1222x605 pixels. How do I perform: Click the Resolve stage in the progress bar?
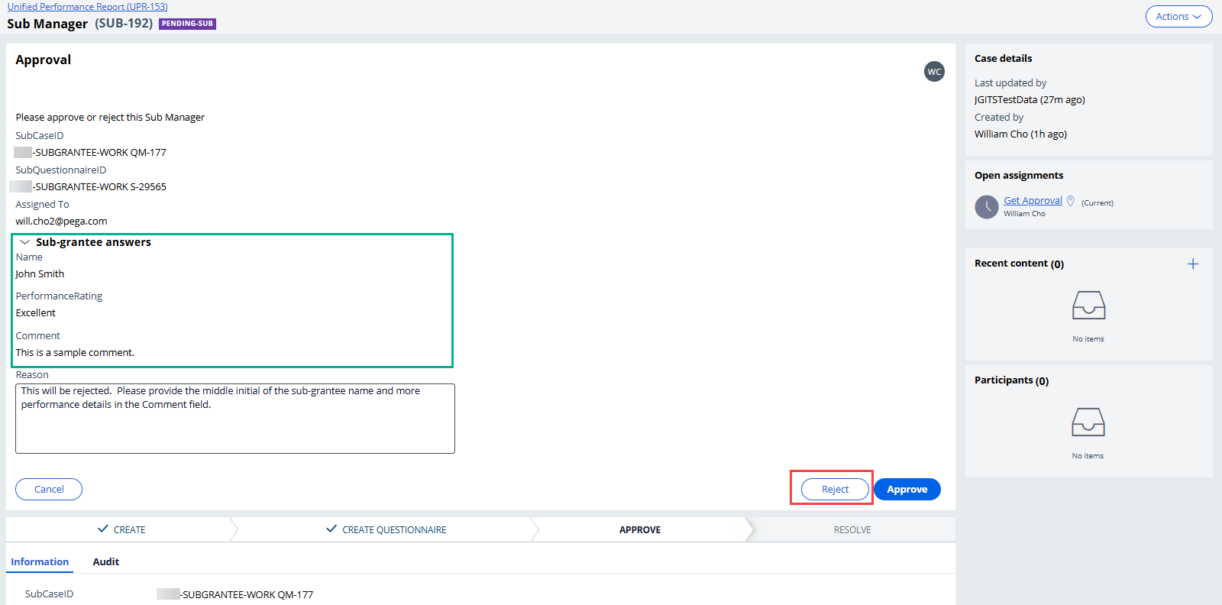click(852, 530)
